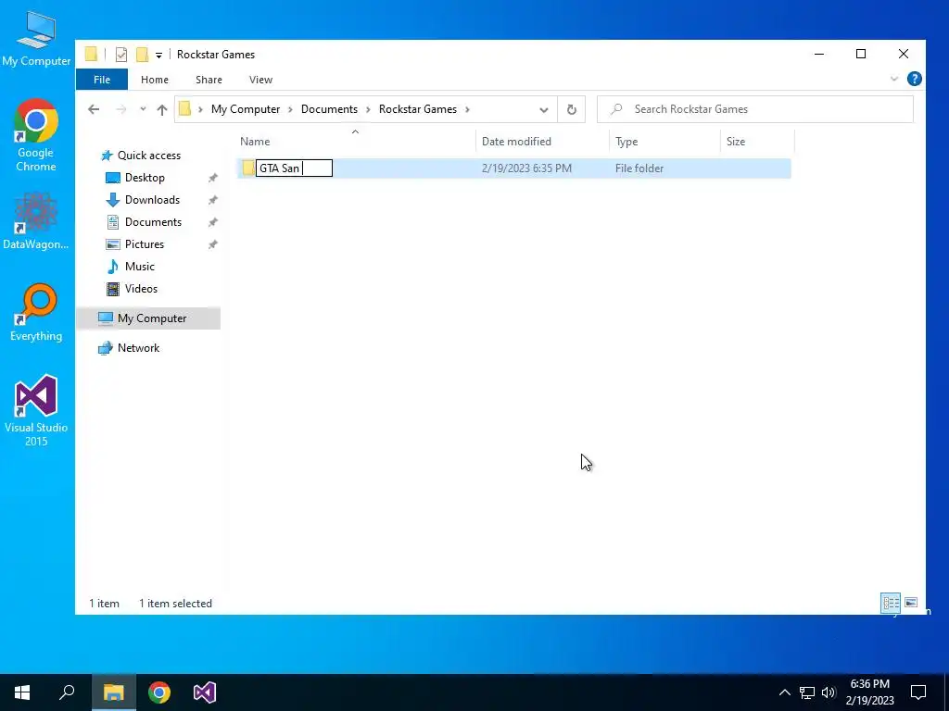This screenshot has width=949, height=711.
Task: Open the Windows Start menu
Action: click(x=22, y=692)
